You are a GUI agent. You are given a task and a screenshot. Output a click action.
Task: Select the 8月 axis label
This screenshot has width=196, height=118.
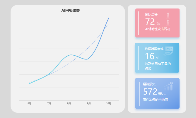pos(69,103)
